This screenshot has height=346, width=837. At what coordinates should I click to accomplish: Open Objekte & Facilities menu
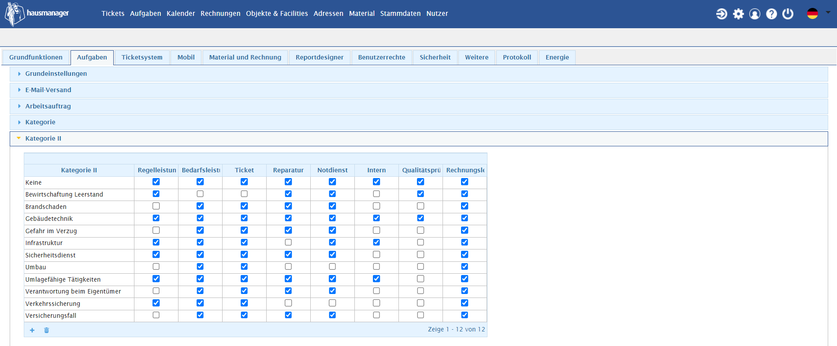(x=277, y=14)
